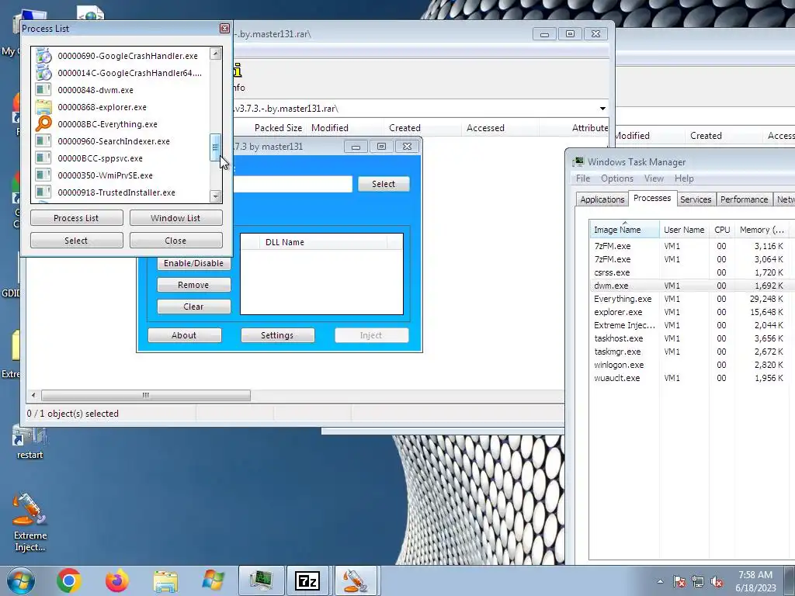Open the restart desktop shortcut
Viewport: 795px width, 596px height.
pos(30,443)
